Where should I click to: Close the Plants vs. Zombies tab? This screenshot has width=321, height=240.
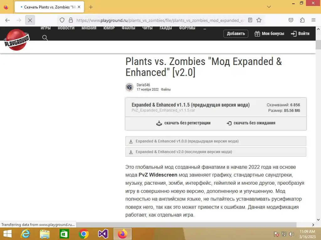click(x=79, y=7)
